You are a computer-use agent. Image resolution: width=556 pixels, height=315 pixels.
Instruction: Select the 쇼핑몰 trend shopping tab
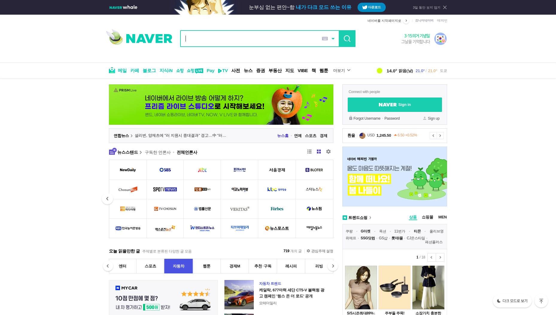tap(427, 217)
